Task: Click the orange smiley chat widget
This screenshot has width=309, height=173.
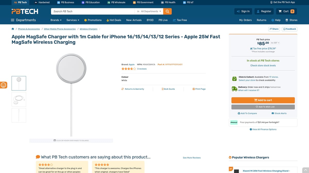Action: pos(4,85)
